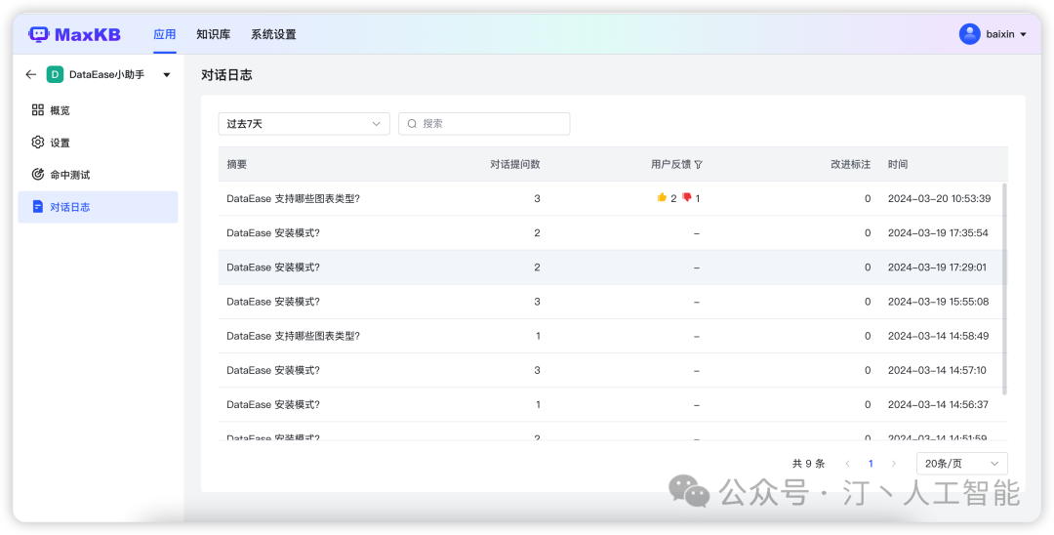The height and width of the screenshot is (535, 1054).
Task: Switch to the 知识库 tab
Action: 213,34
